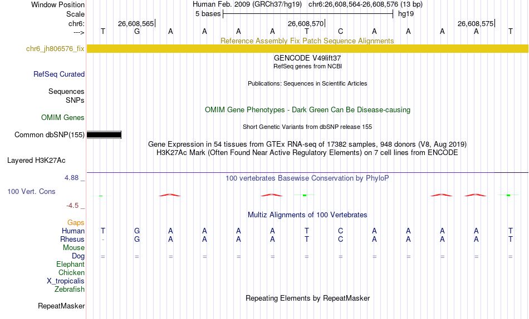Select the Common dbSNP(155) label
The image size is (529, 319).
(x=50, y=134)
